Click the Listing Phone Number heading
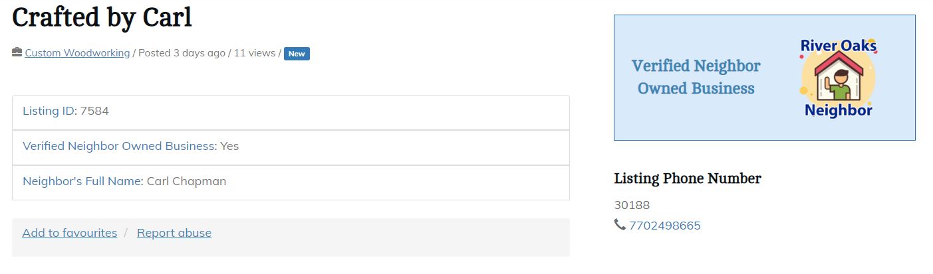933x274 pixels. (688, 178)
